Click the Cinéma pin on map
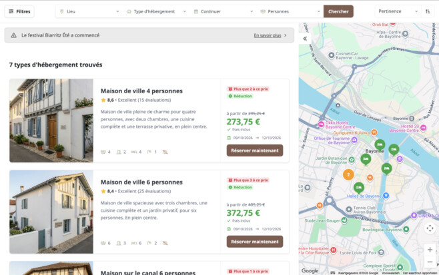The width and height of the screenshot is (439, 275). (x=414, y=216)
